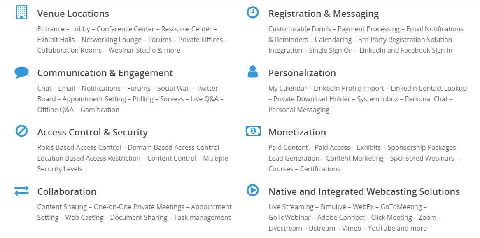Click the two-arrows Collaboration icon
Image resolution: width=480 pixels, height=238 pixels.
[21, 191]
